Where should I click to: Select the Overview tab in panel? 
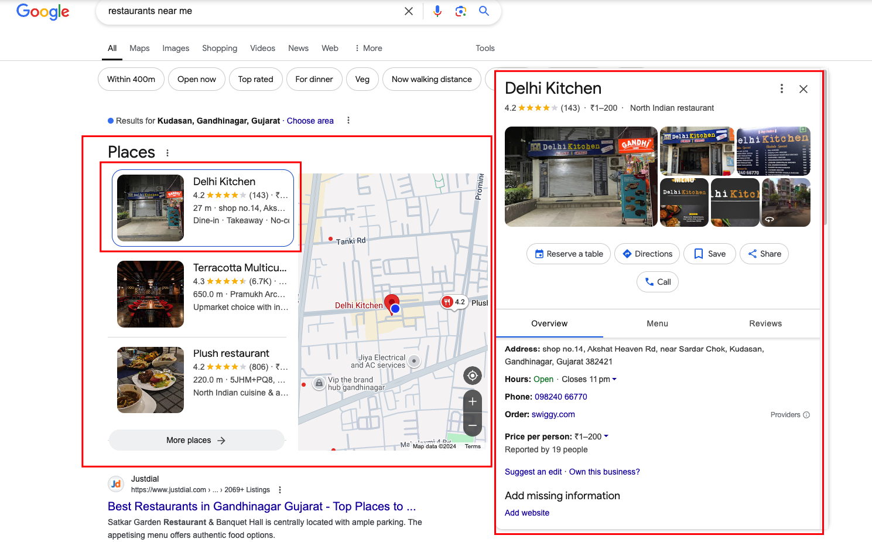[549, 323]
